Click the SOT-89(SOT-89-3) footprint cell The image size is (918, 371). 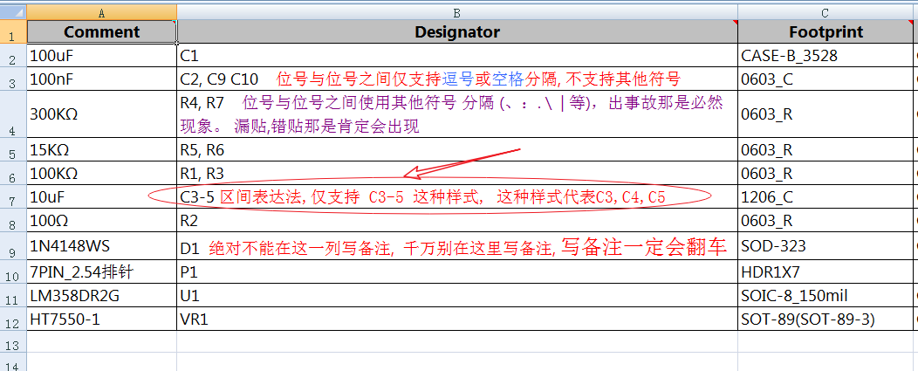(x=826, y=319)
